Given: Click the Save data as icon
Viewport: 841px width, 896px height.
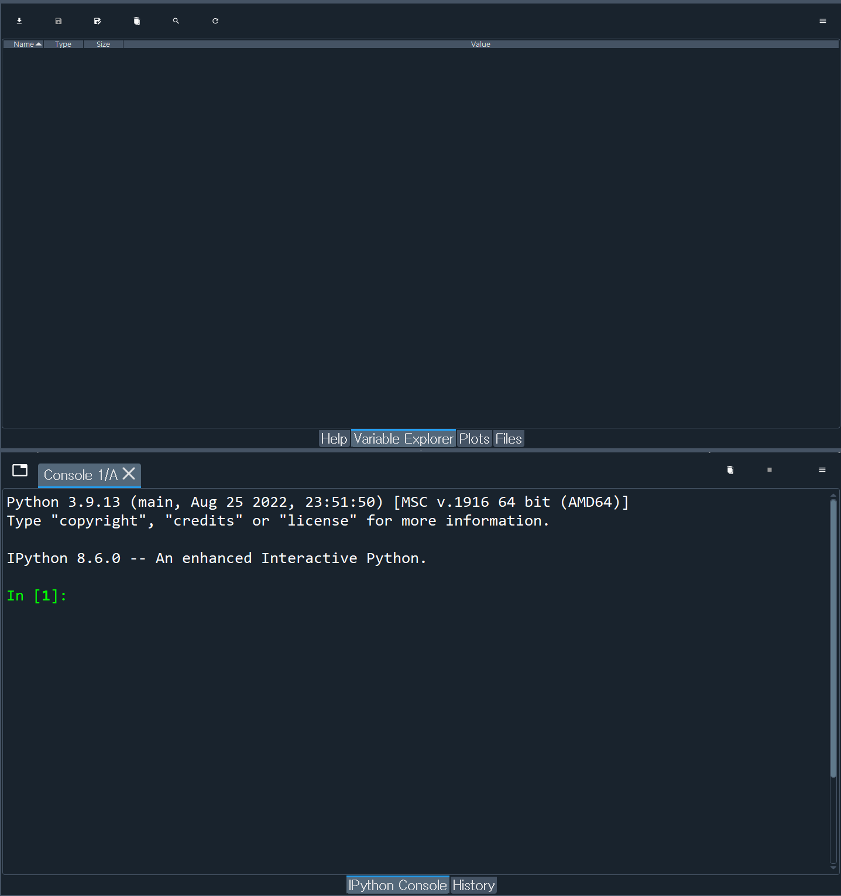Looking at the screenshot, I should tap(97, 21).
